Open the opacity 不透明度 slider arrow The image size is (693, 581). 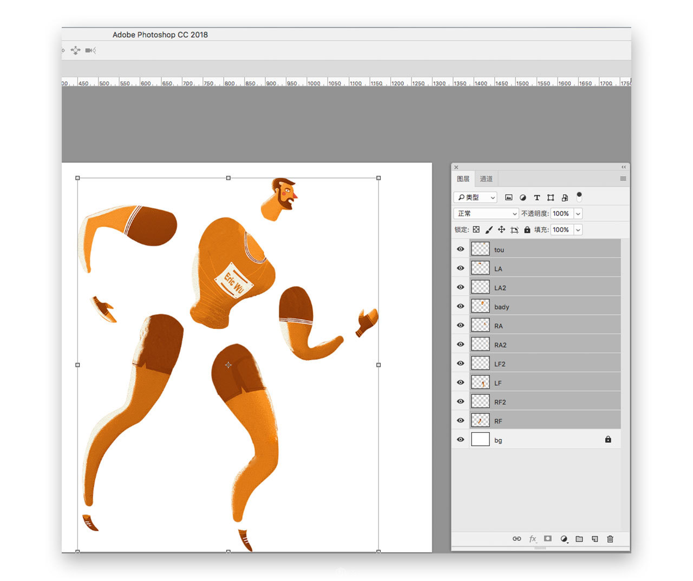(x=578, y=214)
